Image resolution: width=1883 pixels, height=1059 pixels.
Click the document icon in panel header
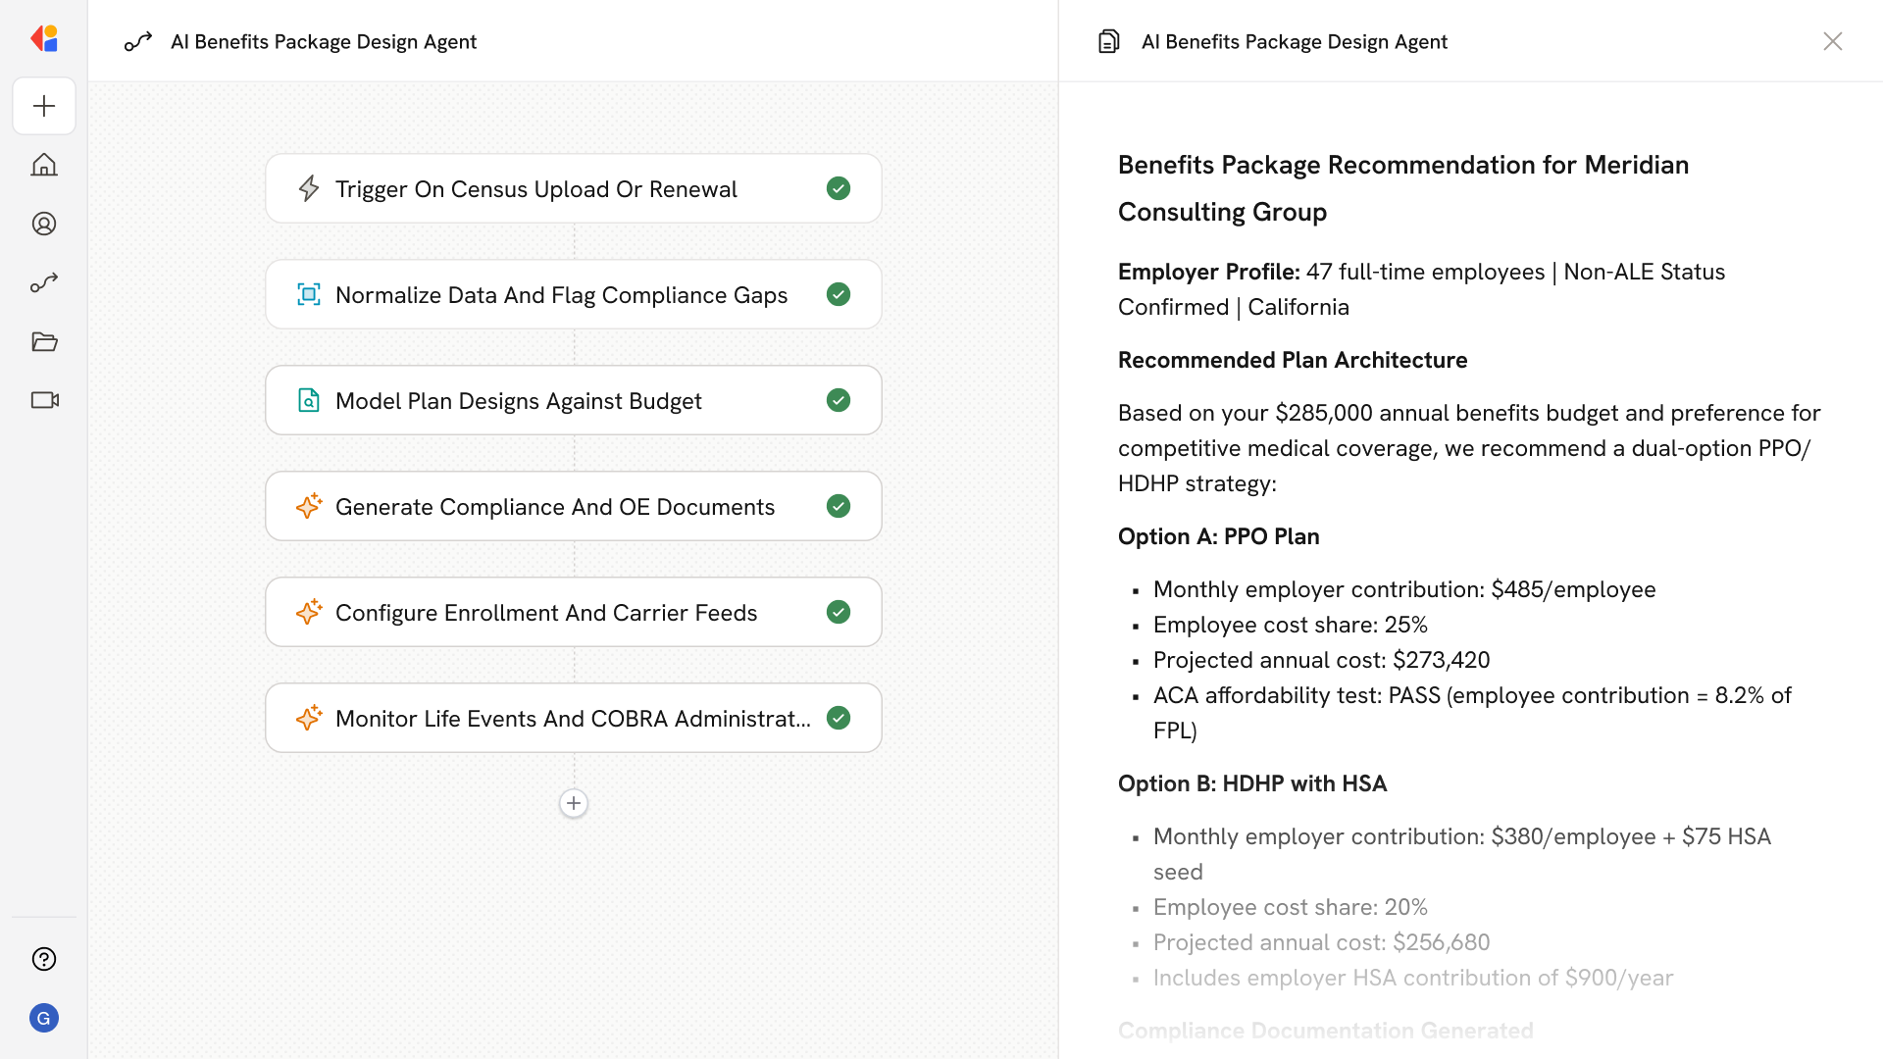(1108, 41)
